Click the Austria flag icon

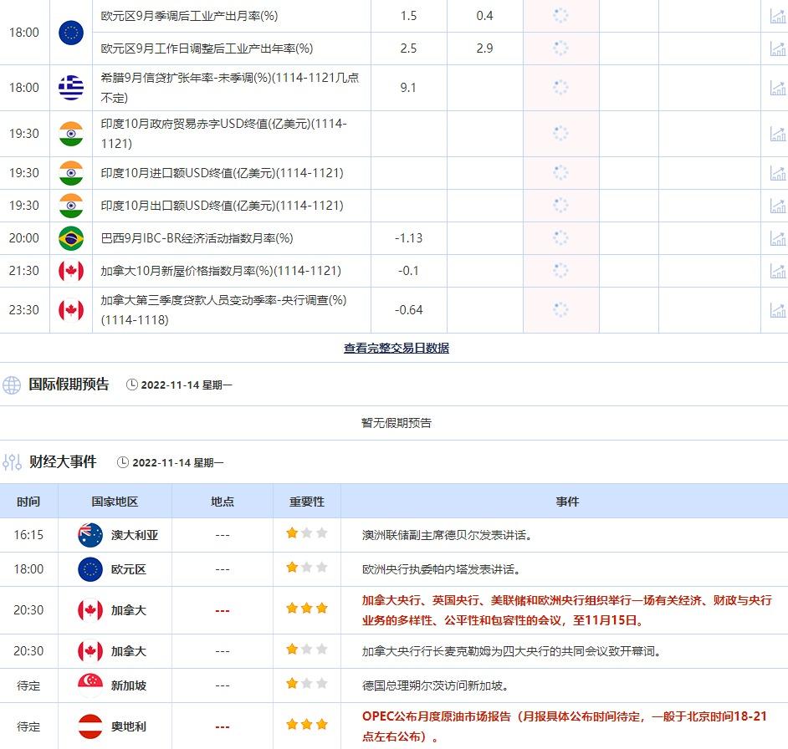(90, 726)
